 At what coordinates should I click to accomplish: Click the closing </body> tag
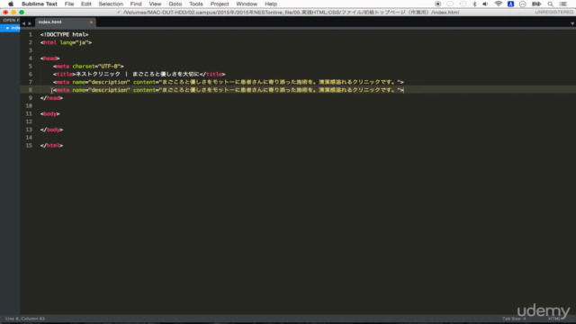[51, 130]
